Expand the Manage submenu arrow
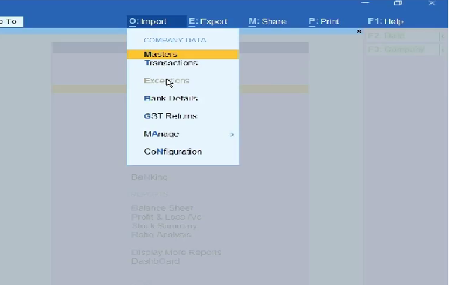This screenshot has width=449, height=285. pos(232,134)
